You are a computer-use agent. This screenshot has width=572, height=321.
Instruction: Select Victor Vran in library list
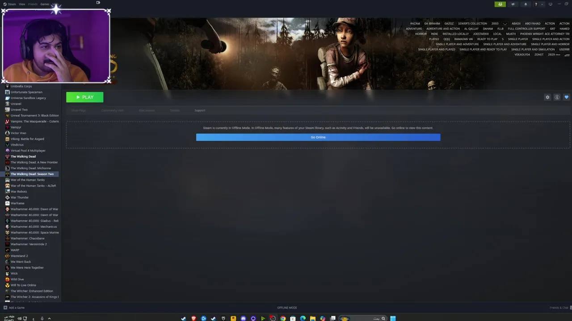tap(18, 133)
